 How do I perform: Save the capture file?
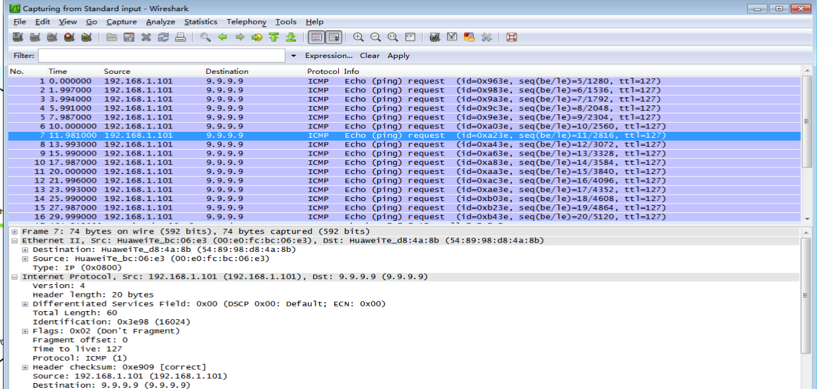[x=129, y=38]
